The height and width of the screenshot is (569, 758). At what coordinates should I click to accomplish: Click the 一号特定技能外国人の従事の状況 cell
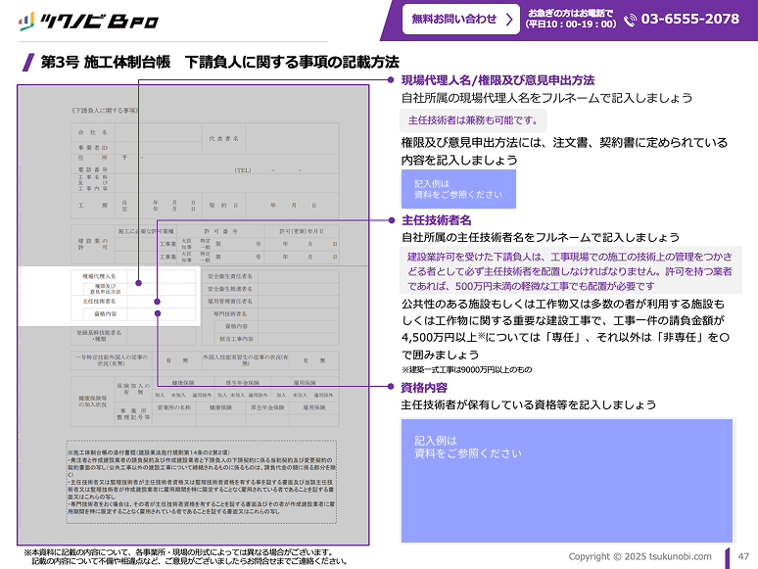tap(112, 360)
